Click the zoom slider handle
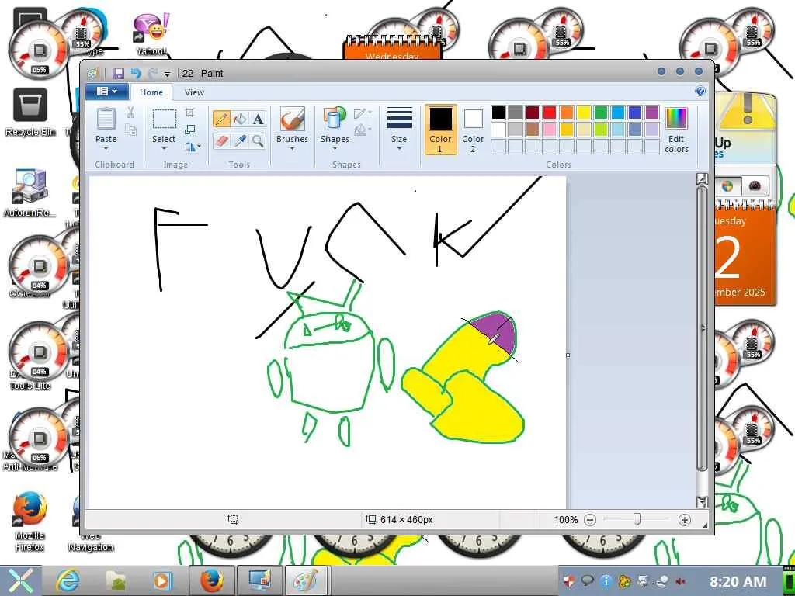Image resolution: width=795 pixels, height=596 pixels. [637, 519]
